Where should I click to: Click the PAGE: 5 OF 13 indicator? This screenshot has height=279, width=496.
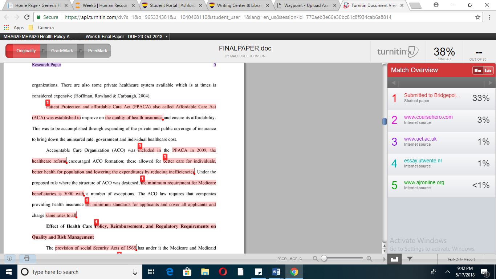(x=289, y=259)
